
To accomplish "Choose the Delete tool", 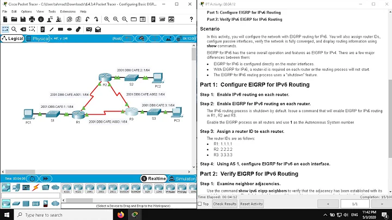I will [x=23, y=29].
